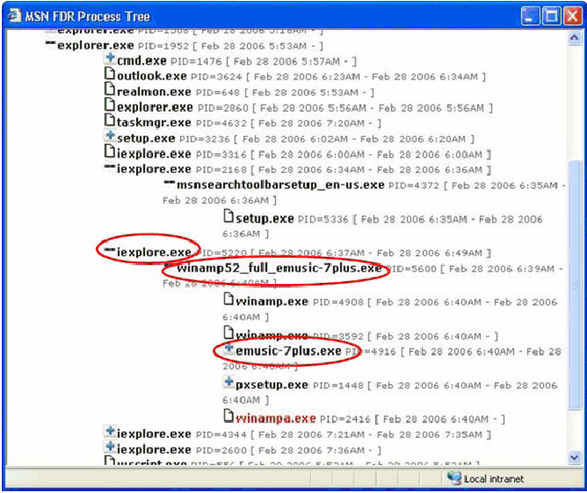Click the taskmgr.exe file icon
Viewport: 587px width, 493px height.
(x=110, y=122)
